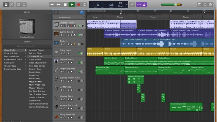Solo the Ice Marimba track headphones
This screenshot has width=217, height=122.
(x=65, y=90)
